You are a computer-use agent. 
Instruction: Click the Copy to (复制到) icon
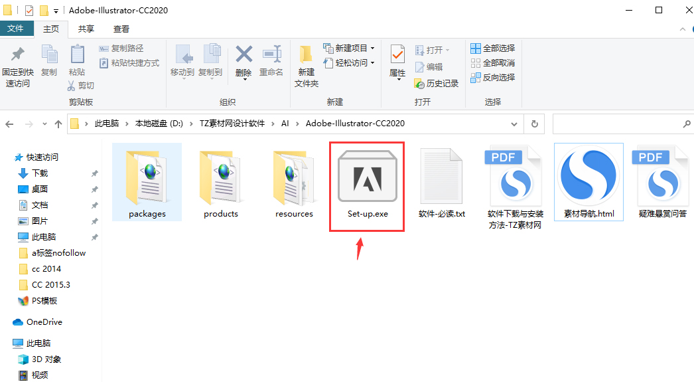[x=212, y=54]
